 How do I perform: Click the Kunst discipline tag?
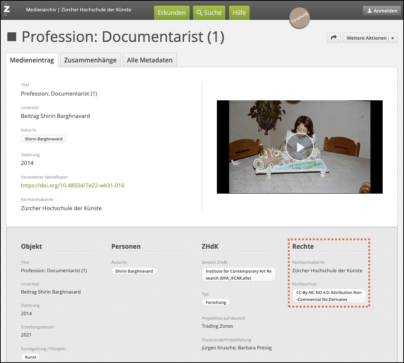point(31,357)
